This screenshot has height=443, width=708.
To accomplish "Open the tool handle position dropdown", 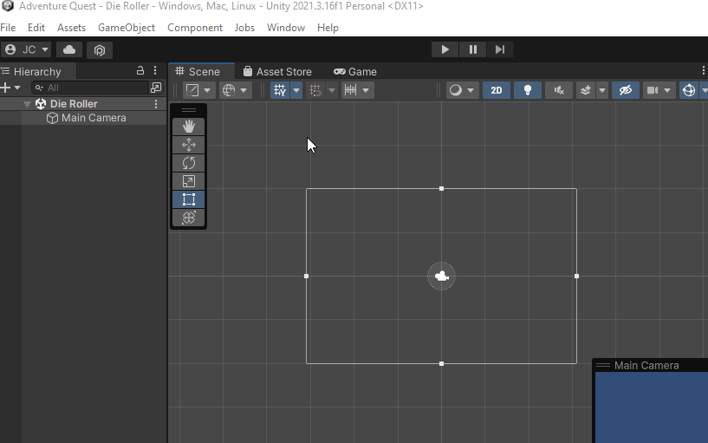I will [198, 90].
